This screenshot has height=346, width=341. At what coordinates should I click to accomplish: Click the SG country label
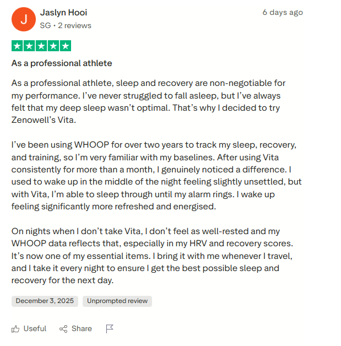[x=45, y=25]
